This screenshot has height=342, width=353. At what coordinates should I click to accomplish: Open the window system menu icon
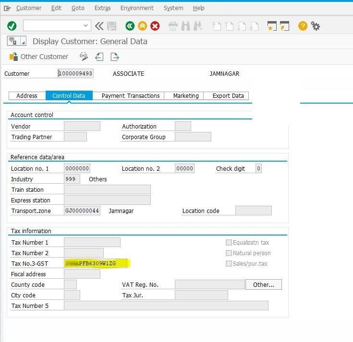7,8
